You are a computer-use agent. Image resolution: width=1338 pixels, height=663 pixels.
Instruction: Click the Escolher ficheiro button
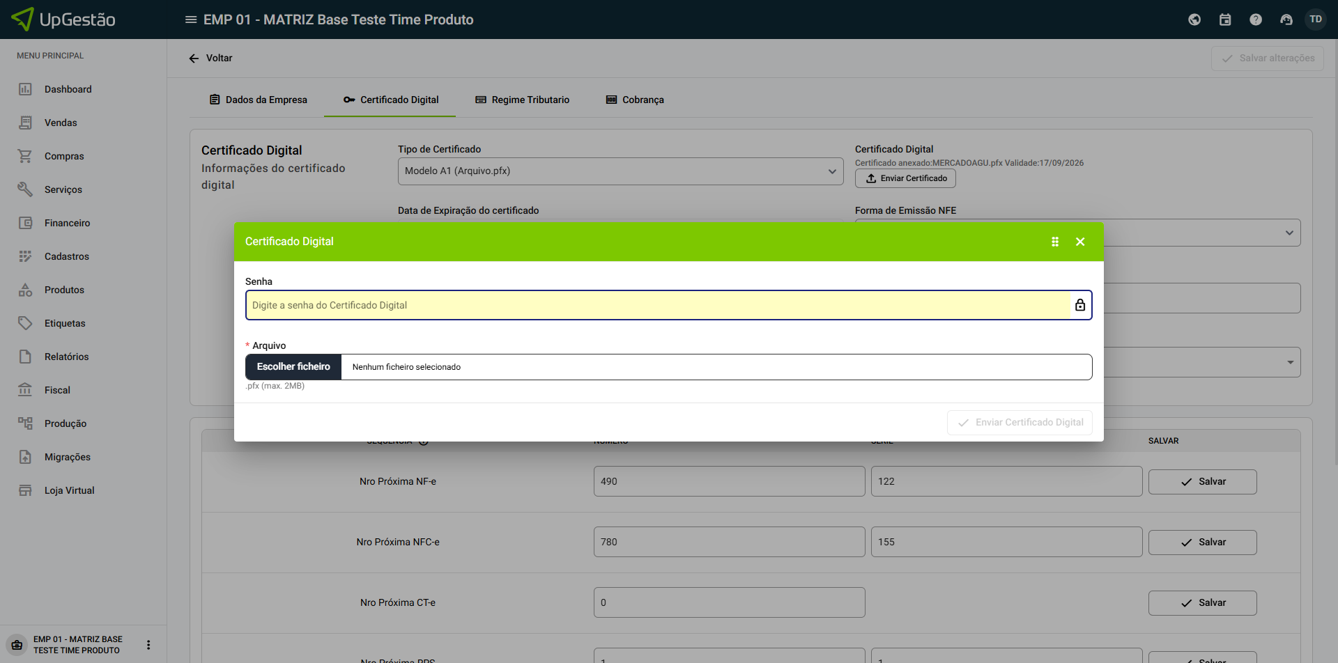tap(293, 367)
